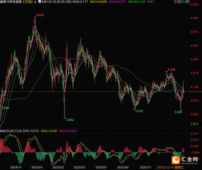
Task: Click the small indicator icon before MA1
Action: click(40, 2)
